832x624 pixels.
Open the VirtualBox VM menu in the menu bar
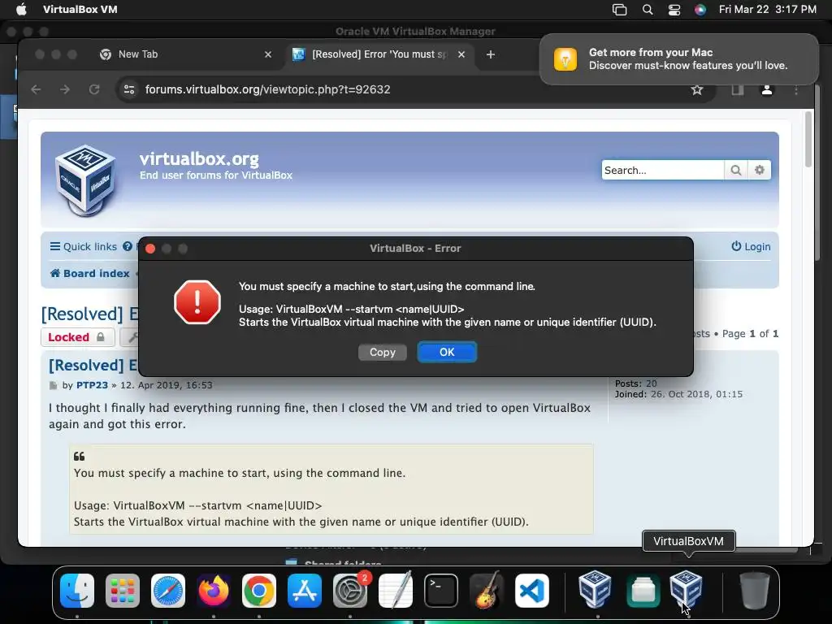(x=80, y=9)
